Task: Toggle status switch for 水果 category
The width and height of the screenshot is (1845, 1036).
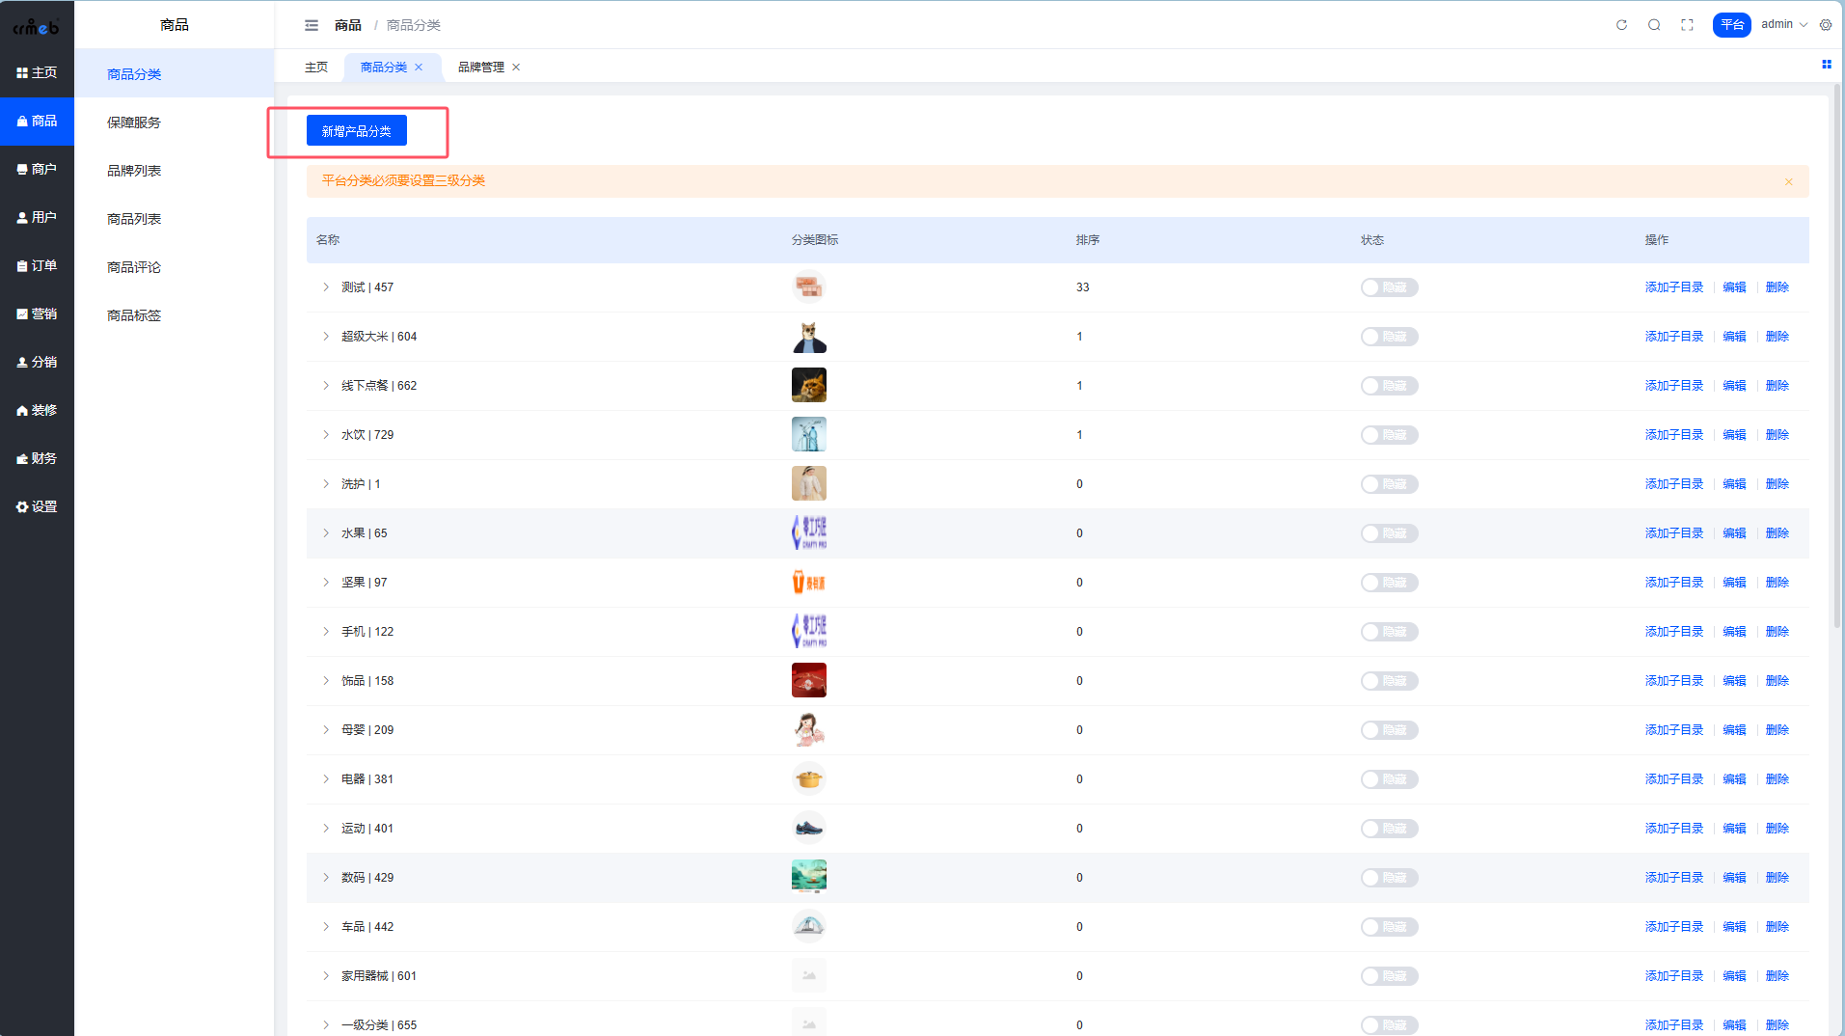Action: pos(1389,533)
